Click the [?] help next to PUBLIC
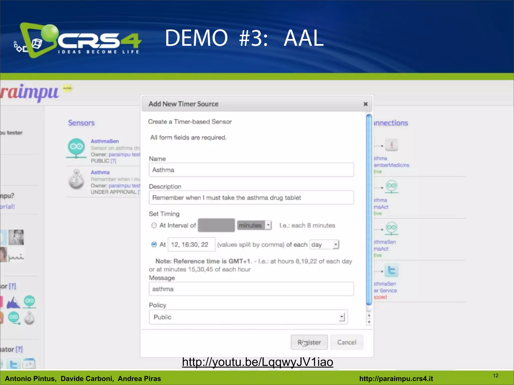 113,161
